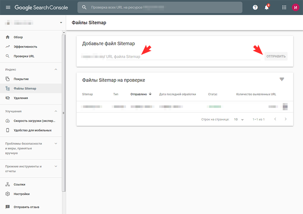The width and height of the screenshot is (303, 214).
Task: Open the Google apps grid
Action: click(284, 7)
